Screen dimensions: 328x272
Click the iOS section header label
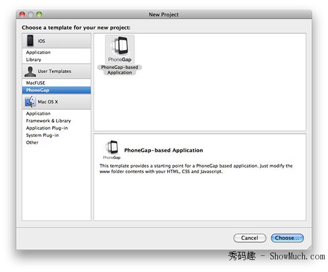coord(41,41)
